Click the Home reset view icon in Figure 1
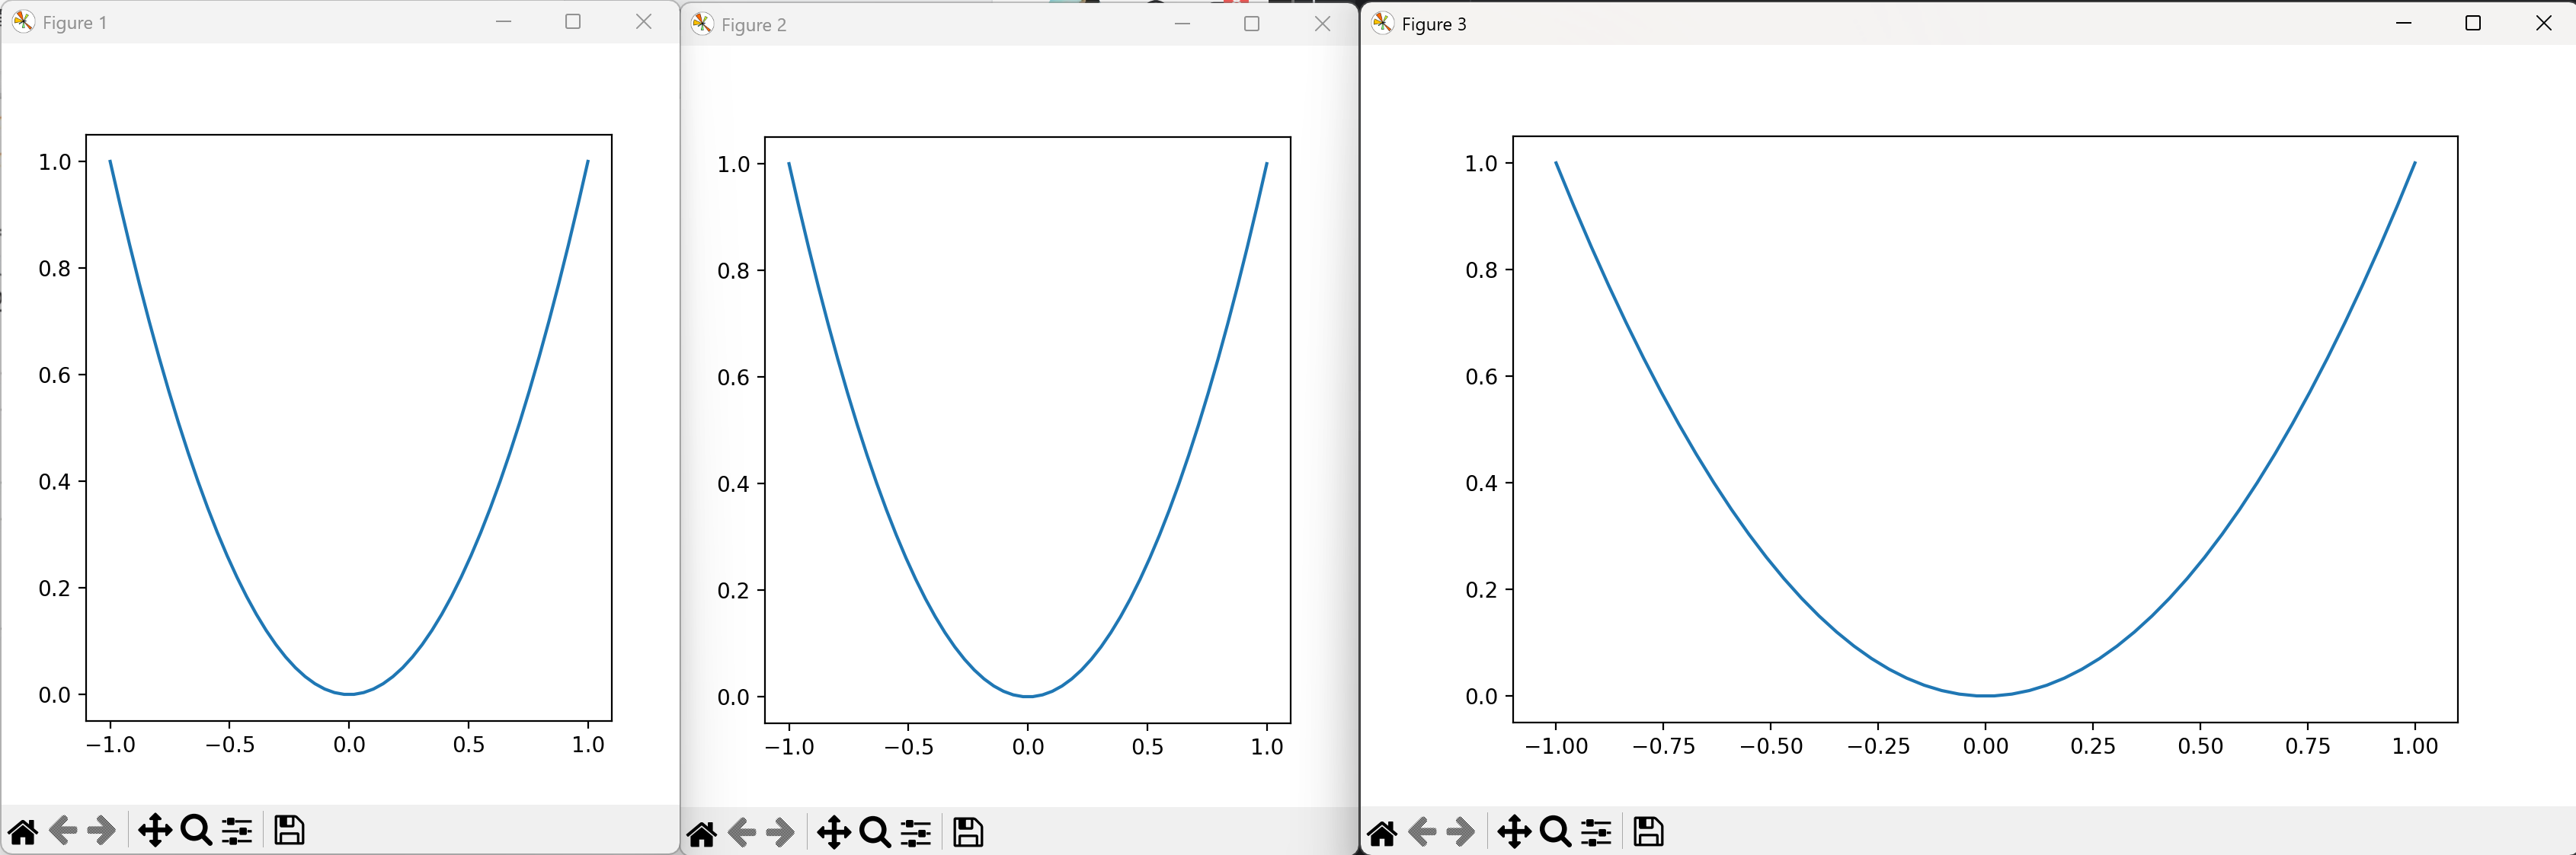Screen dimensions: 2576x855 22,831
